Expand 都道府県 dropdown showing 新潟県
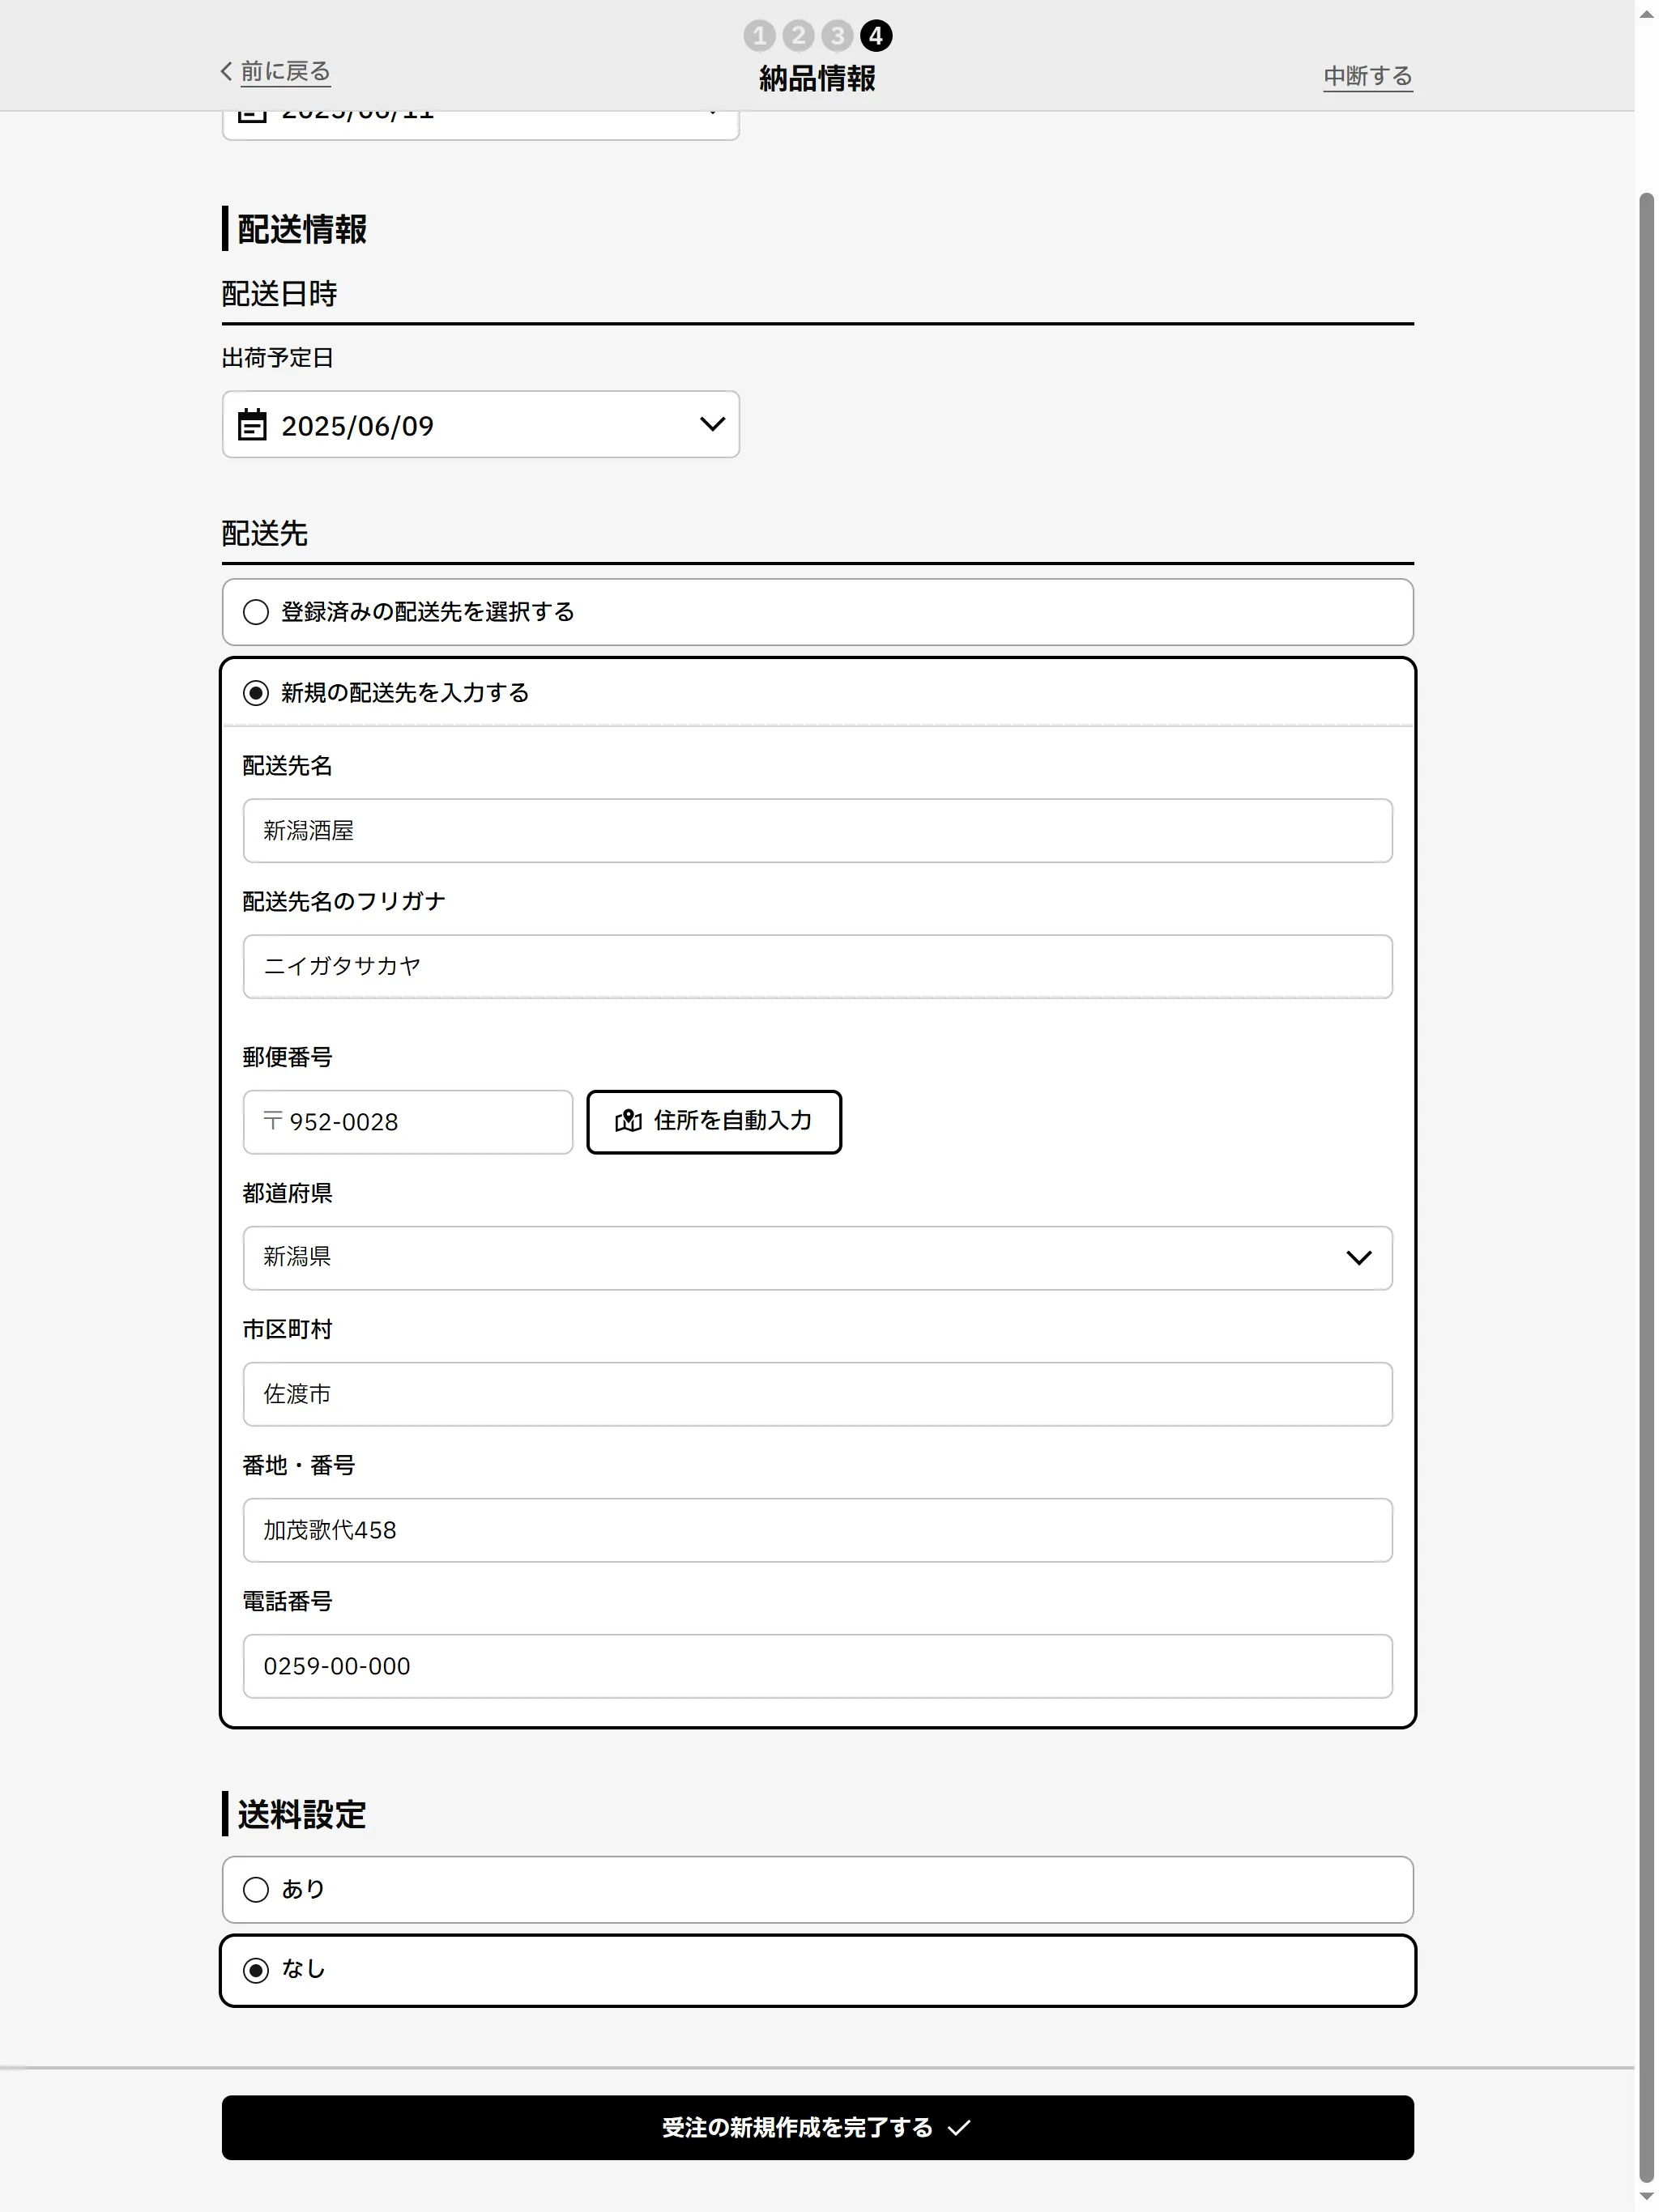The height and width of the screenshot is (2212, 1659). tap(817, 1258)
